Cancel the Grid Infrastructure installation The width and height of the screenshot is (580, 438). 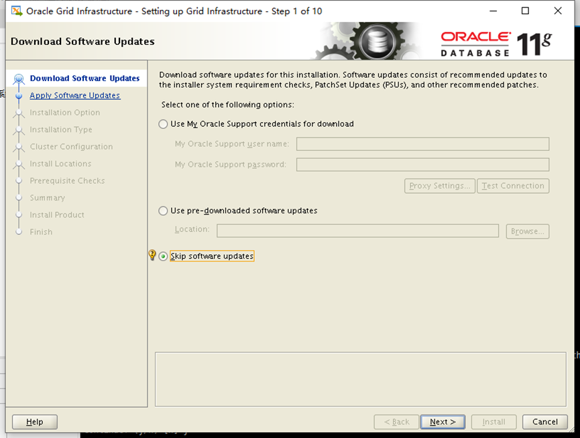point(545,422)
